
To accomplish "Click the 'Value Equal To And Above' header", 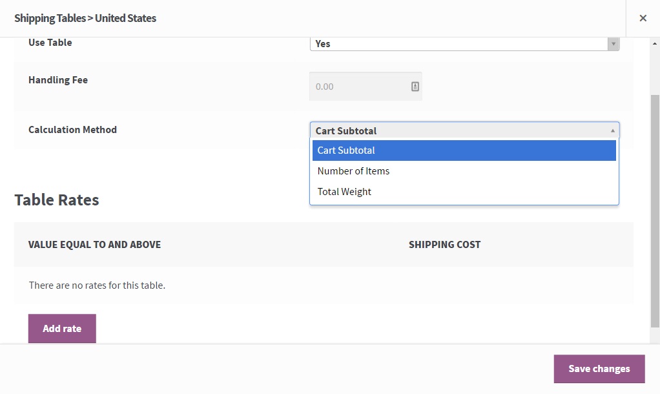I will [x=95, y=245].
